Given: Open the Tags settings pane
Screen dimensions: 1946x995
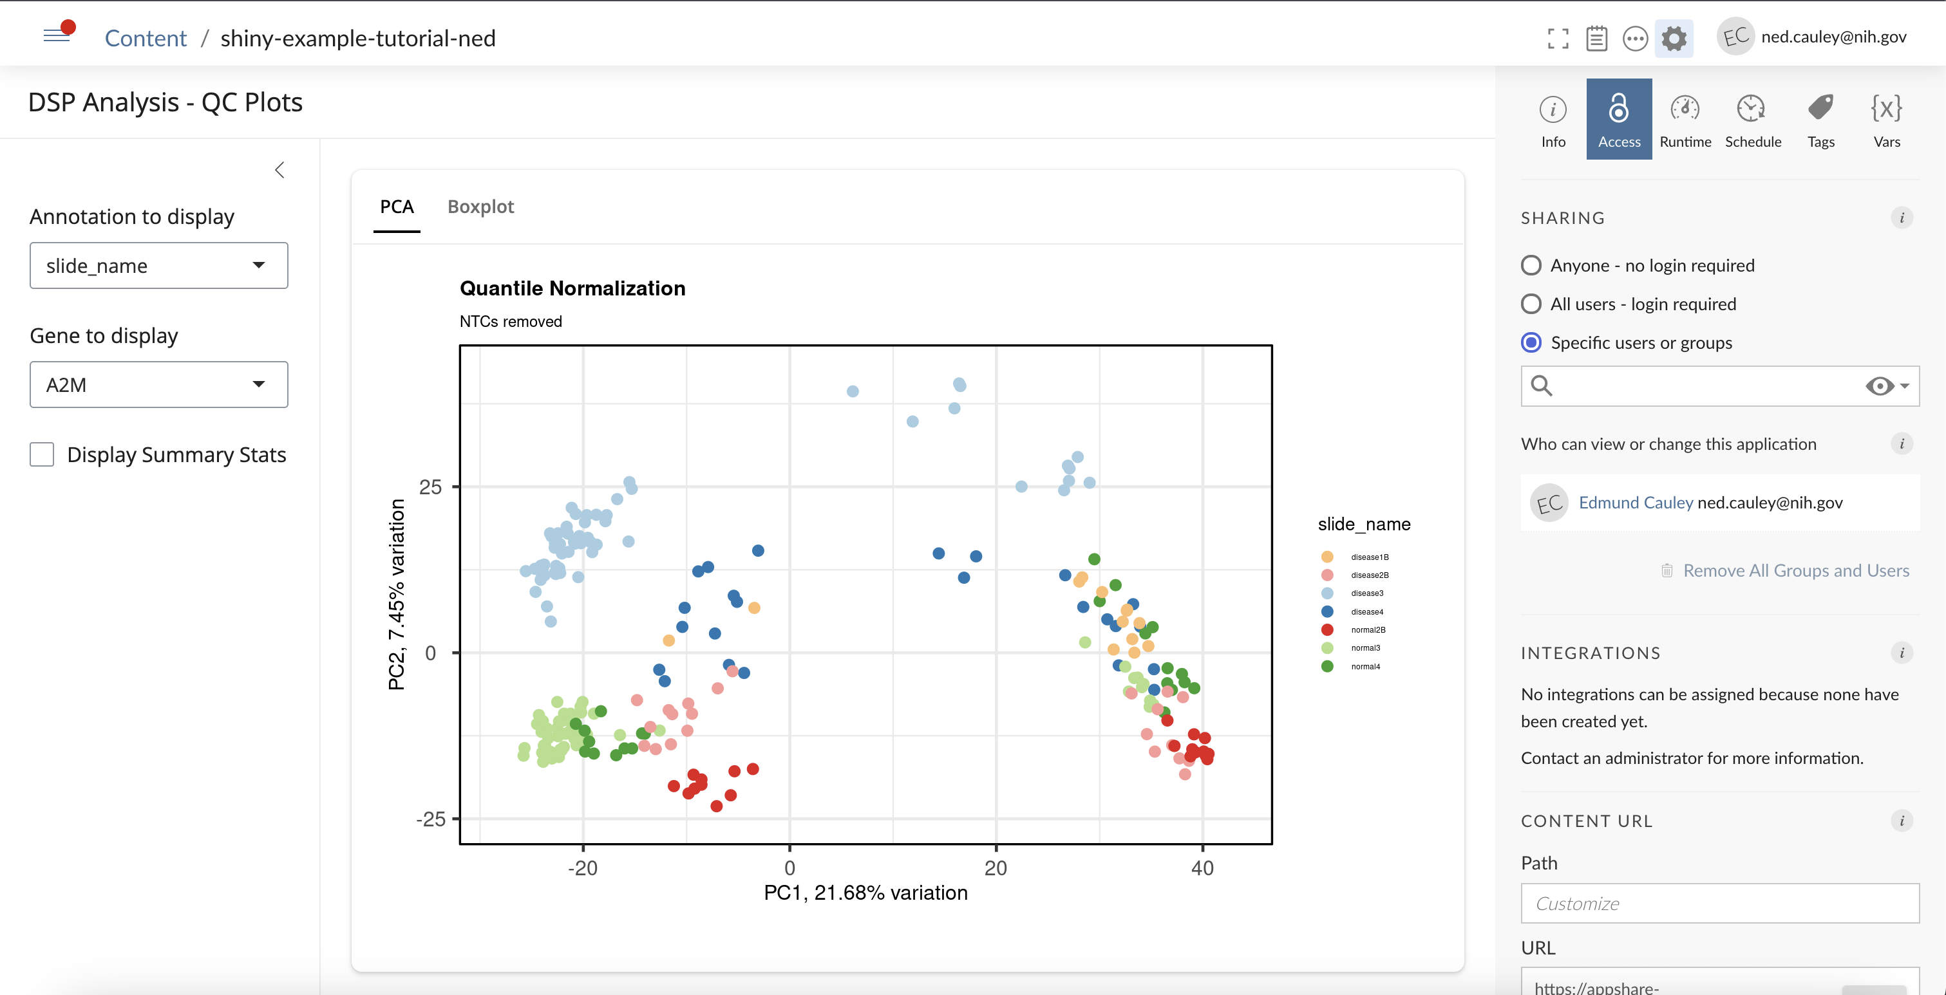Looking at the screenshot, I should (x=1820, y=119).
